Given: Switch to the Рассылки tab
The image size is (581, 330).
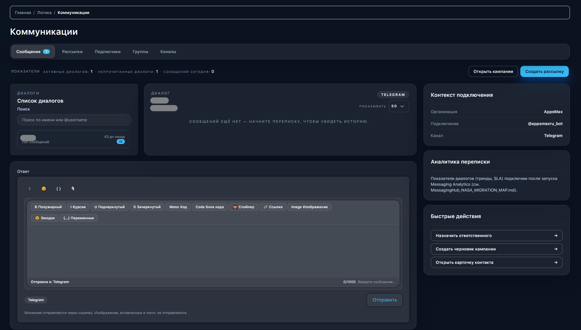Looking at the screenshot, I should (72, 52).
